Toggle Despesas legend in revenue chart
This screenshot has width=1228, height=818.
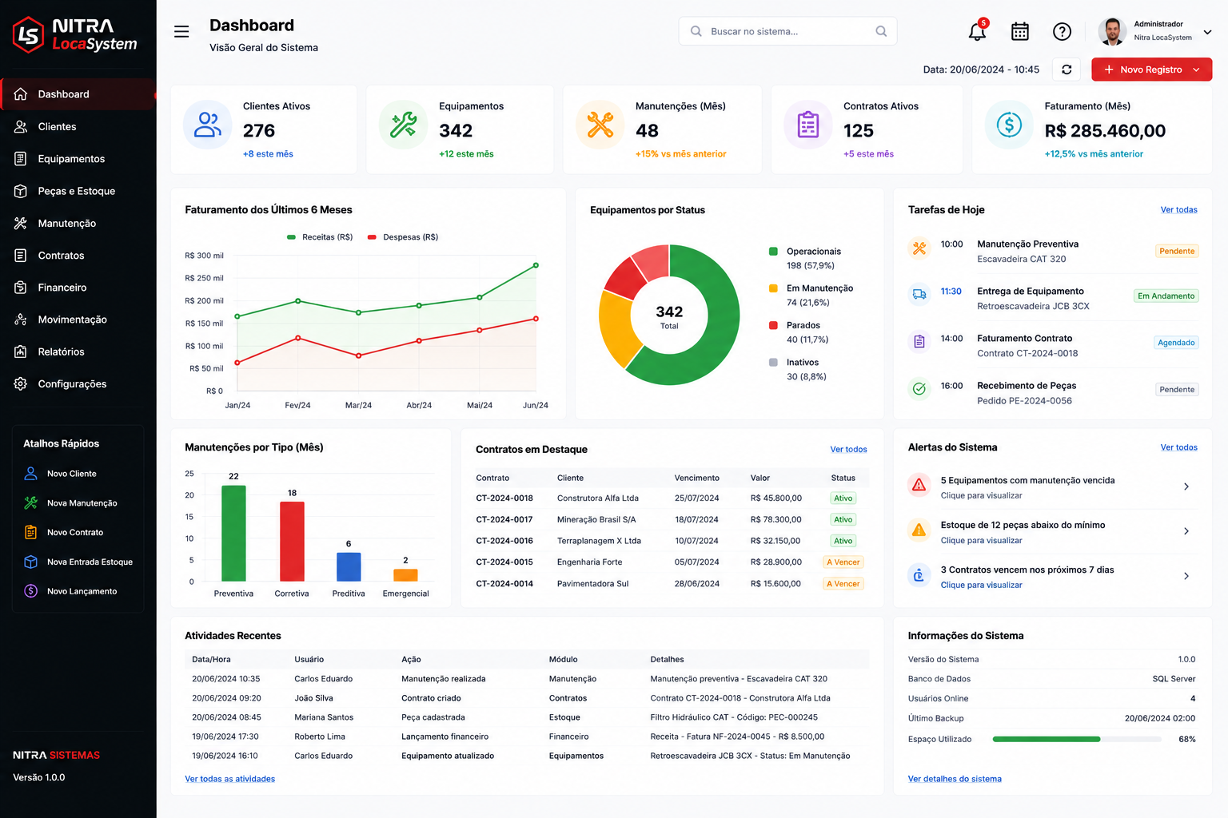[403, 237]
